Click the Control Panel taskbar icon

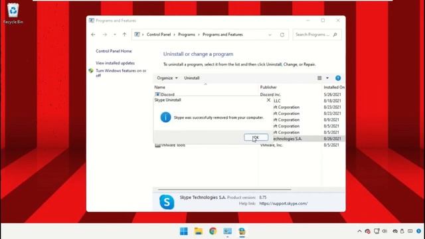pyautogui.click(x=227, y=231)
